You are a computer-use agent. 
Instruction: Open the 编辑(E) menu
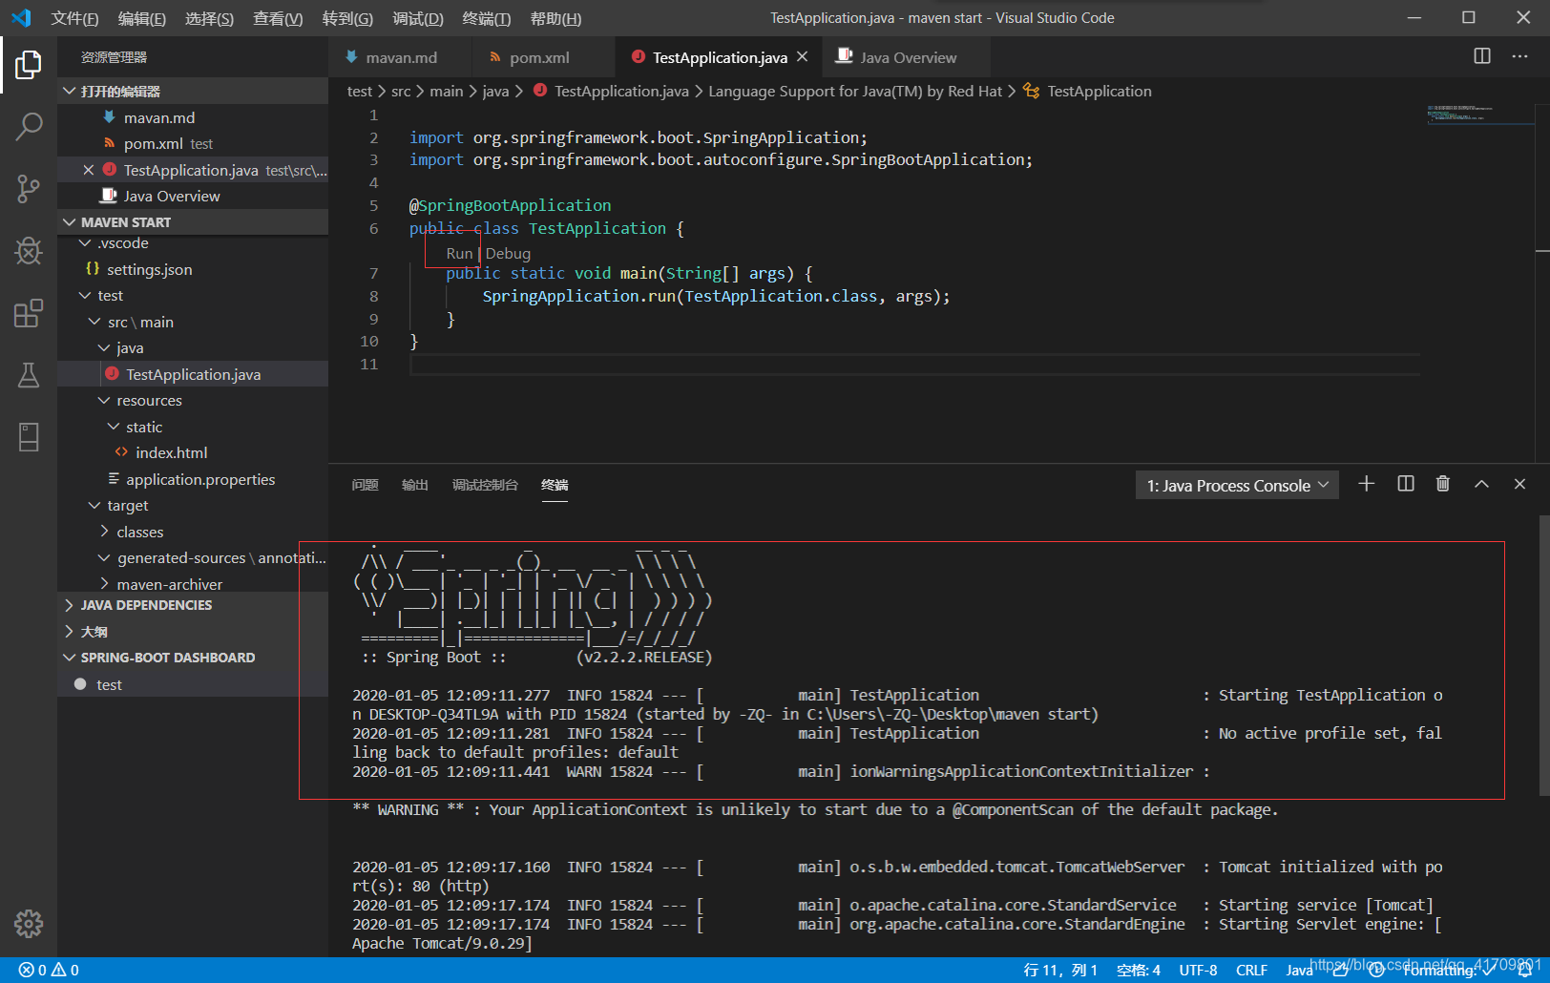(x=141, y=18)
